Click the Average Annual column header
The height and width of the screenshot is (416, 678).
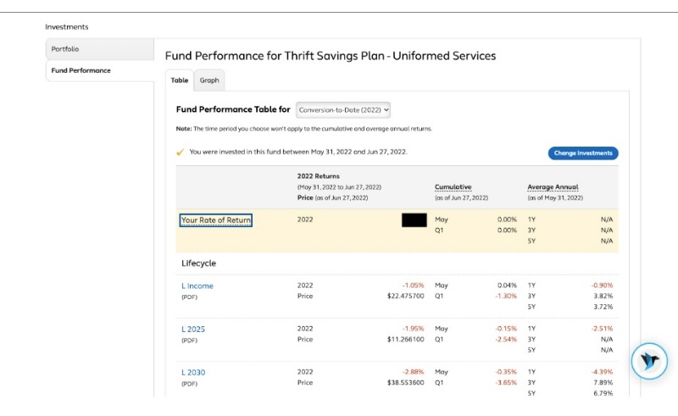click(553, 187)
